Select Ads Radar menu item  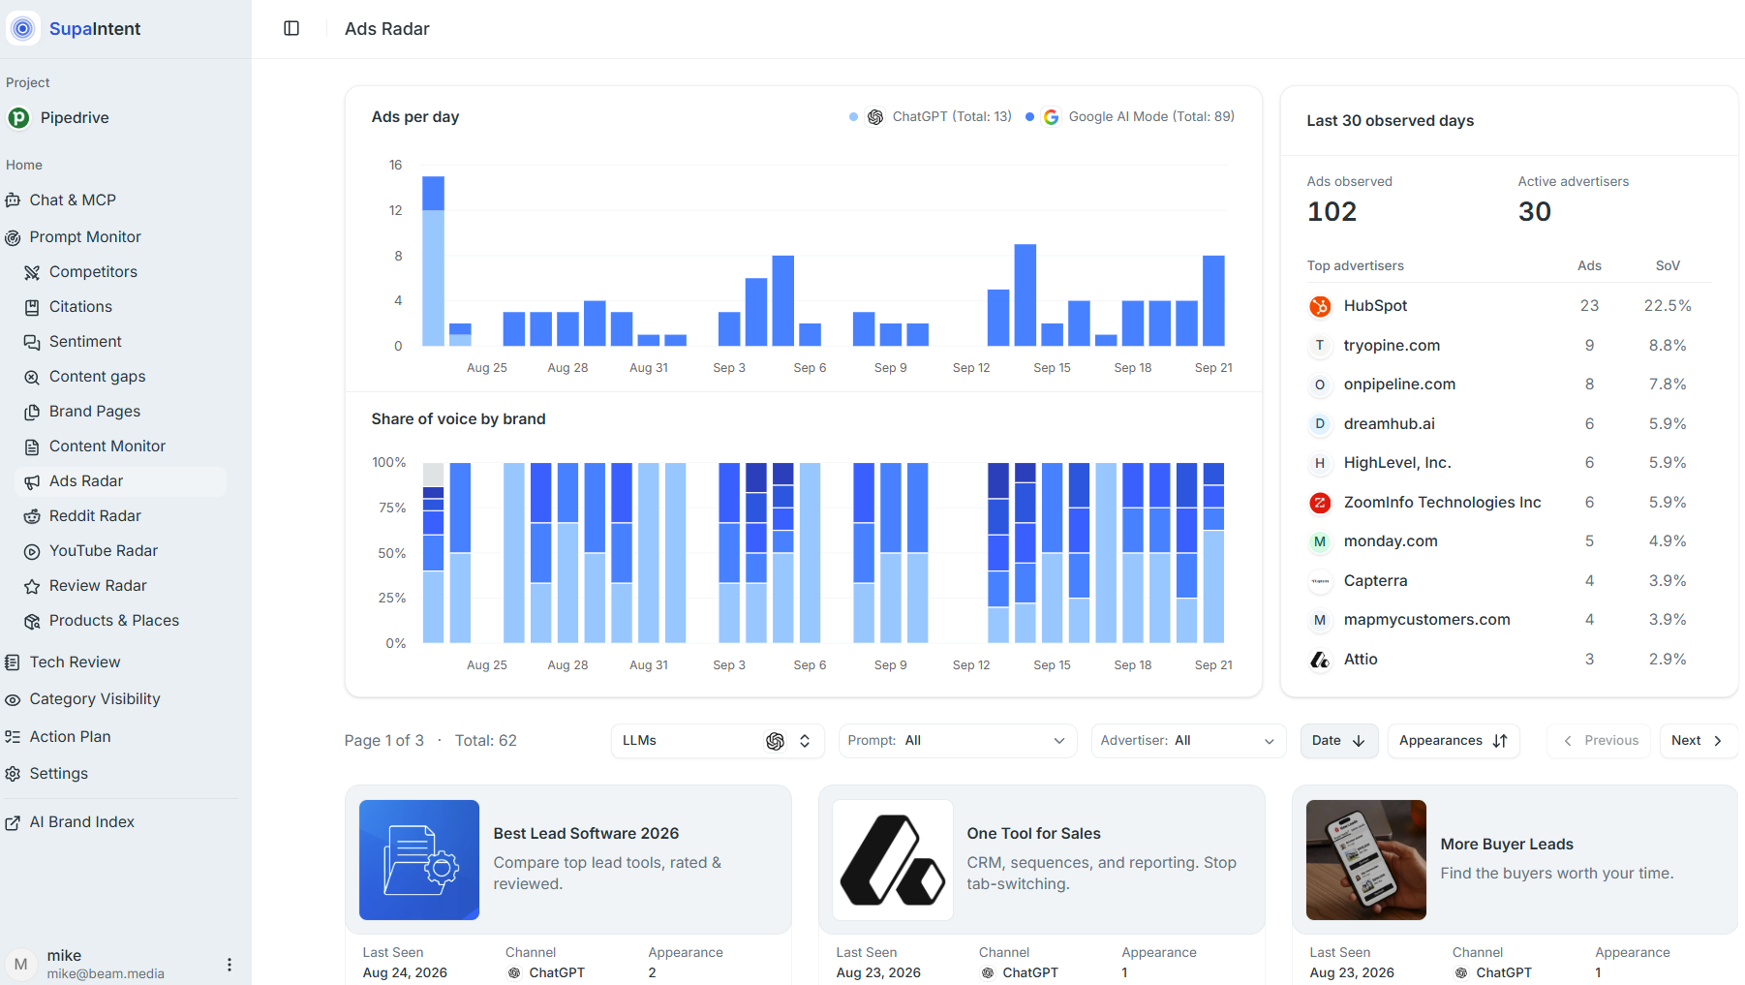pyautogui.click(x=120, y=481)
